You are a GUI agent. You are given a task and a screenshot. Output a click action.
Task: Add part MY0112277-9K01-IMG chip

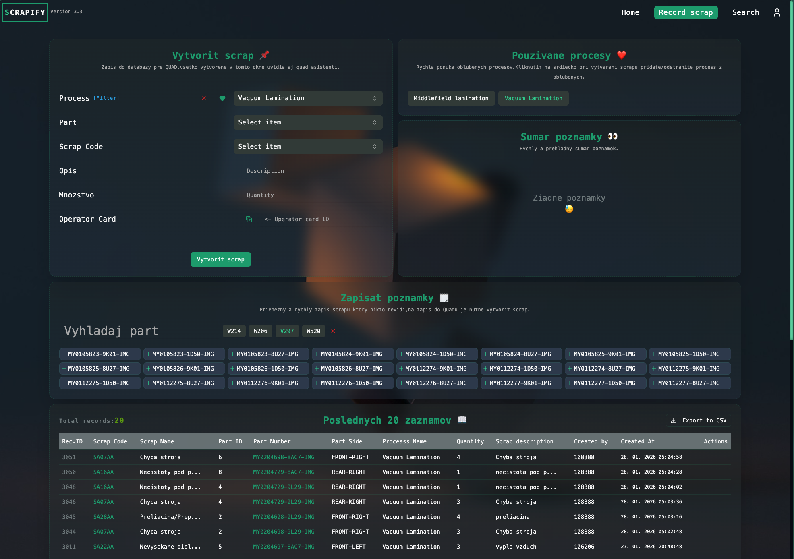click(521, 383)
